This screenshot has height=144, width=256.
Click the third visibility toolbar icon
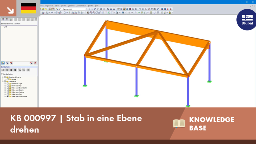[11, 70]
